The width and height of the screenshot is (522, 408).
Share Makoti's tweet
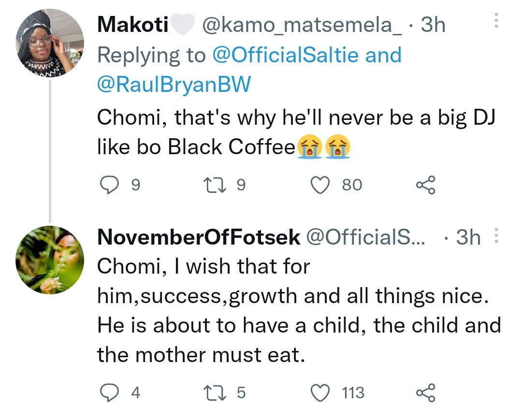[x=426, y=185]
